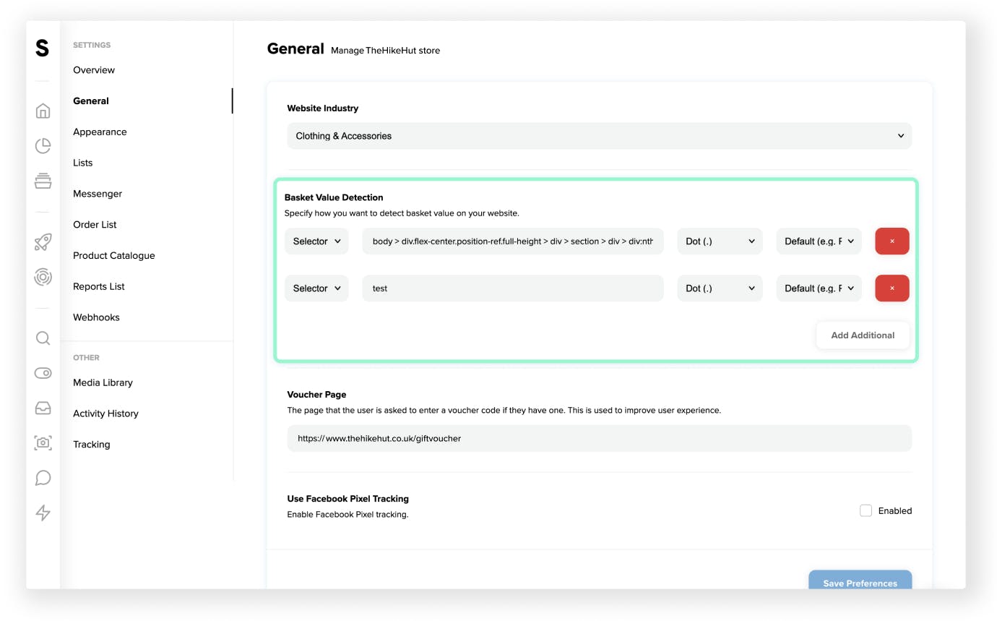Open the Default format dropdown
This screenshot has height=621, width=997.
tap(819, 241)
